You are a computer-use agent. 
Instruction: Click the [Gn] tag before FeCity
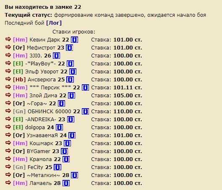tap(19, 167)
